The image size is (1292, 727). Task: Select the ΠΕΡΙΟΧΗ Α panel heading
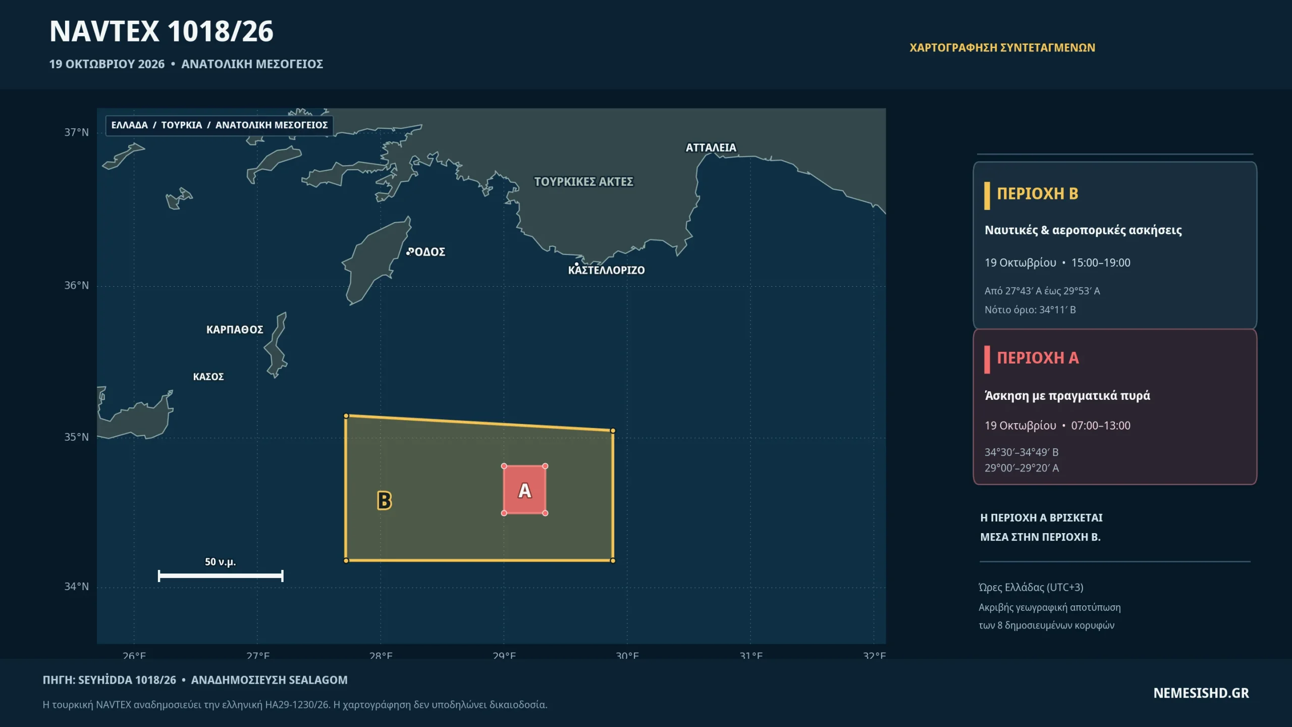[x=1038, y=358]
